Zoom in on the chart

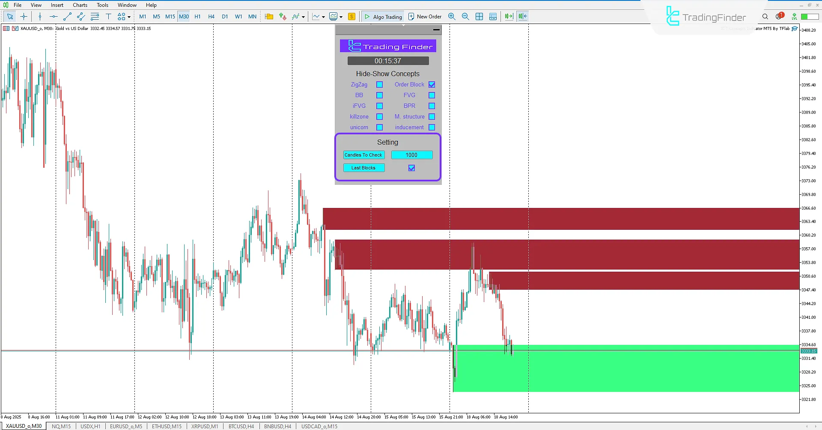(x=452, y=16)
